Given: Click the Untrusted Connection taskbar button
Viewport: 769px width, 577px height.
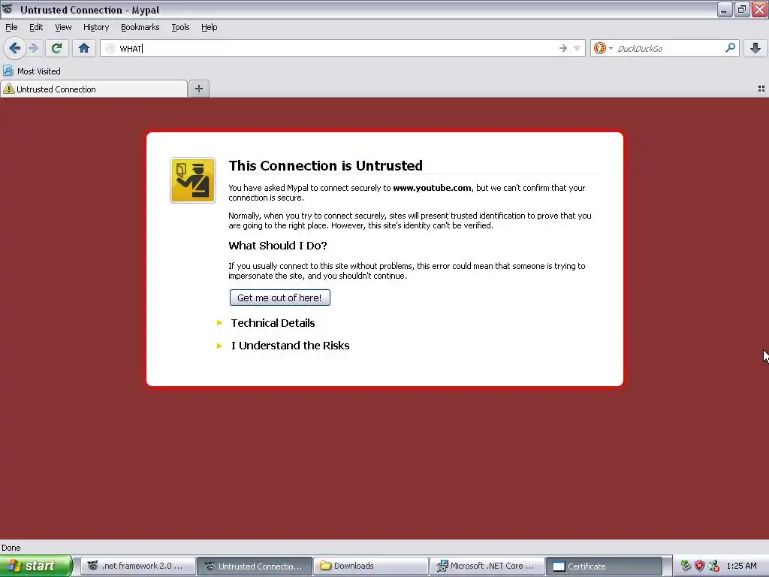Looking at the screenshot, I should (x=254, y=566).
